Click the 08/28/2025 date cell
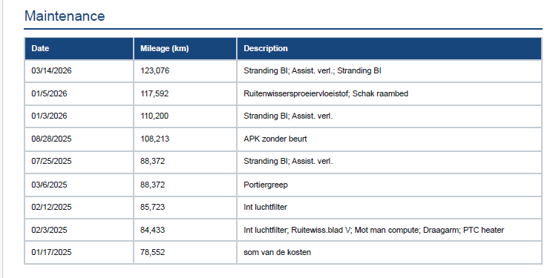Viewport: 553px width, 278px height. (x=79, y=139)
